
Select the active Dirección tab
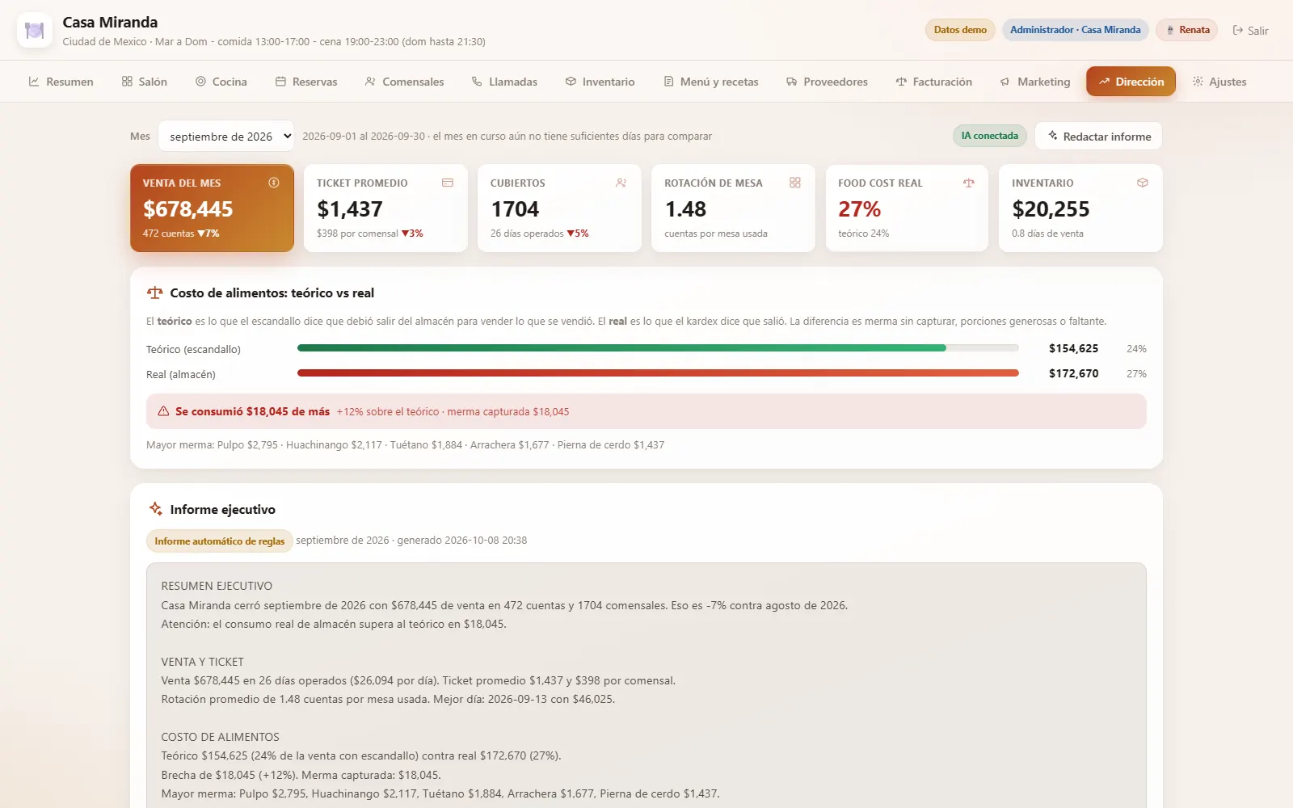point(1131,82)
